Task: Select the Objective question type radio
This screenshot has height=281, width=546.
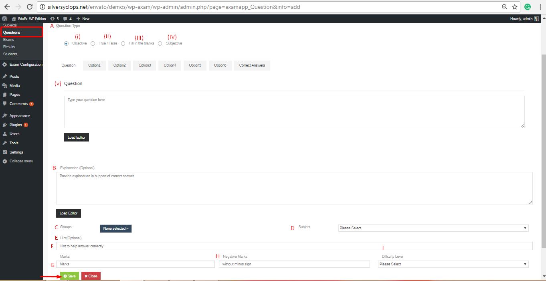Action: tap(66, 43)
